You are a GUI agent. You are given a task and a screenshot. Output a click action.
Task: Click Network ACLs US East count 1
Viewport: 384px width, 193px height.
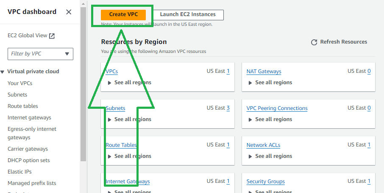[x=369, y=145]
